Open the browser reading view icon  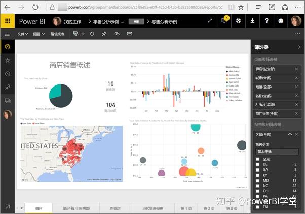pyautogui.click(x=231, y=7)
